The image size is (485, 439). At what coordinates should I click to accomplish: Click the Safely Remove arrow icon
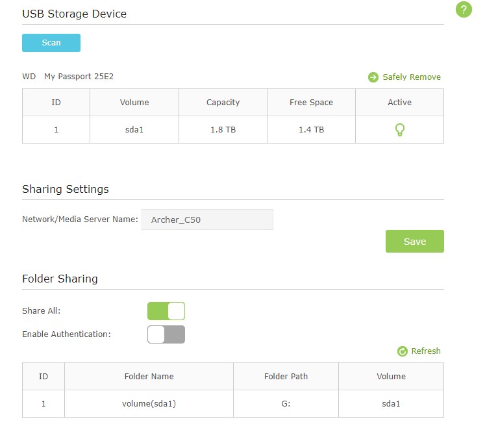click(373, 77)
